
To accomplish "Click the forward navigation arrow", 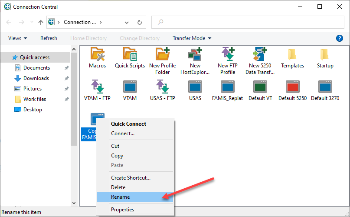I will tap(22, 22).
